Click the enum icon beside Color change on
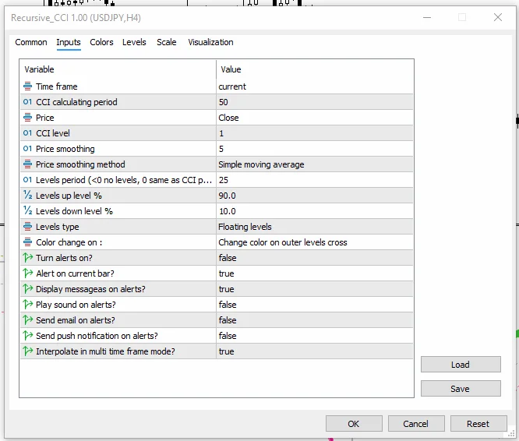 [x=27, y=242]
